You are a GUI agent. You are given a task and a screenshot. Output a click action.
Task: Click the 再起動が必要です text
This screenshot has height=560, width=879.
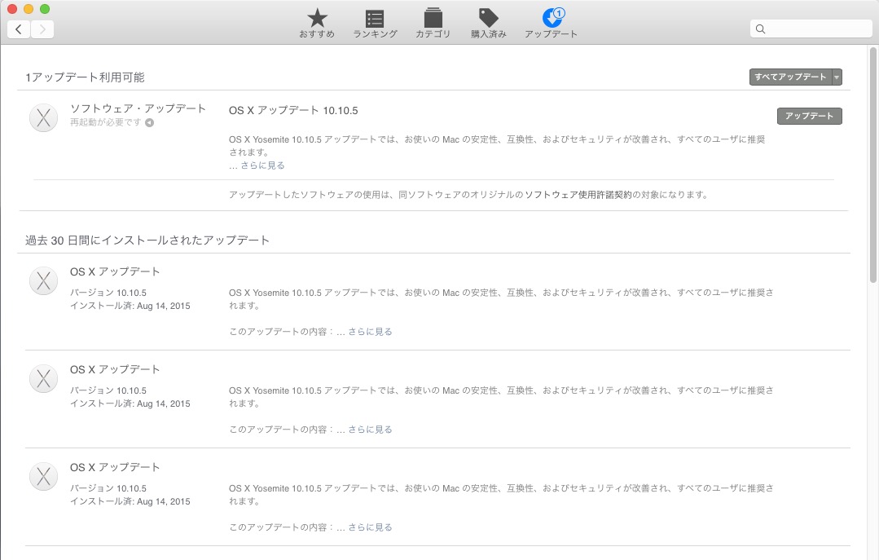(106, 122)
